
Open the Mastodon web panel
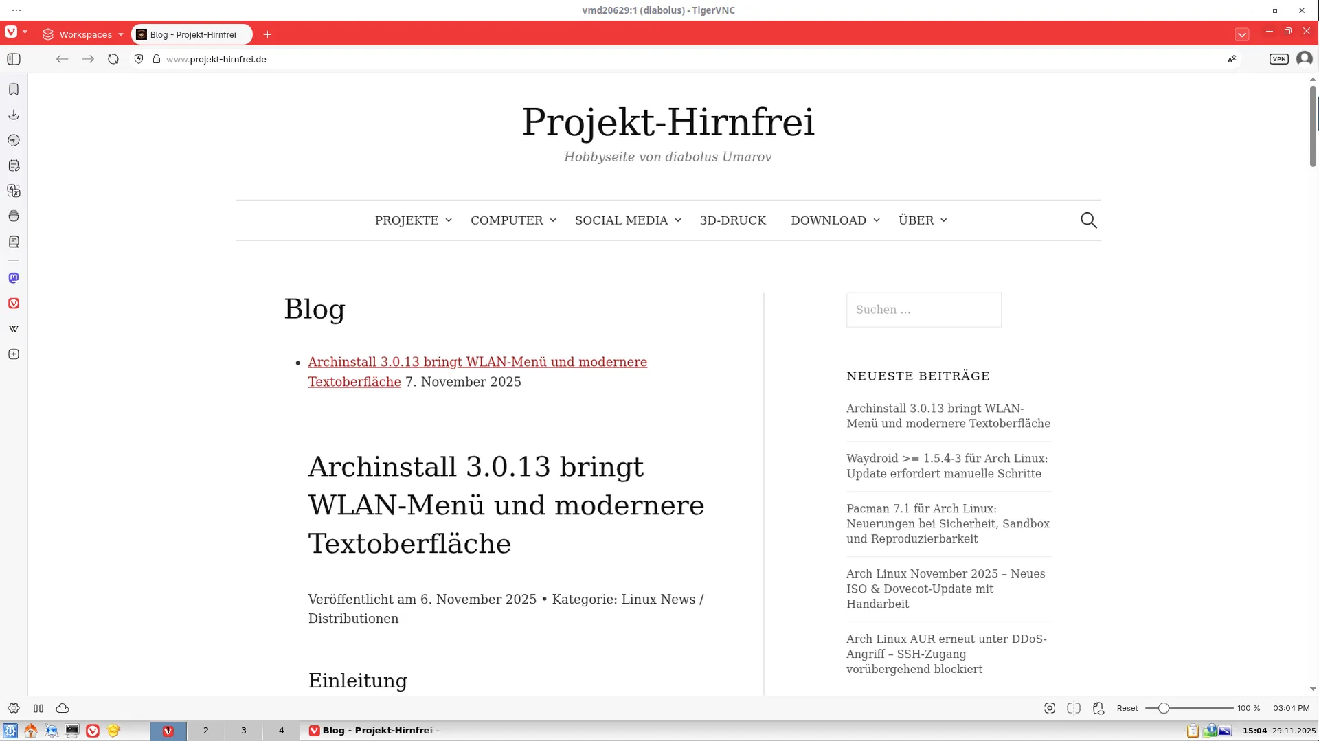pyautogui.click(x=14, y=278)
